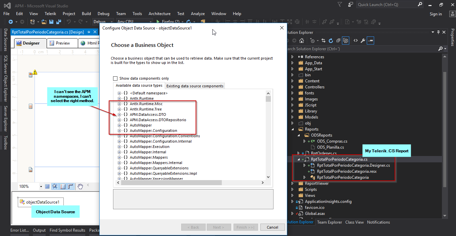Toggle Show All Files in Solution Explorer
This screenshot has width=456, height=236.
point(346,41)
